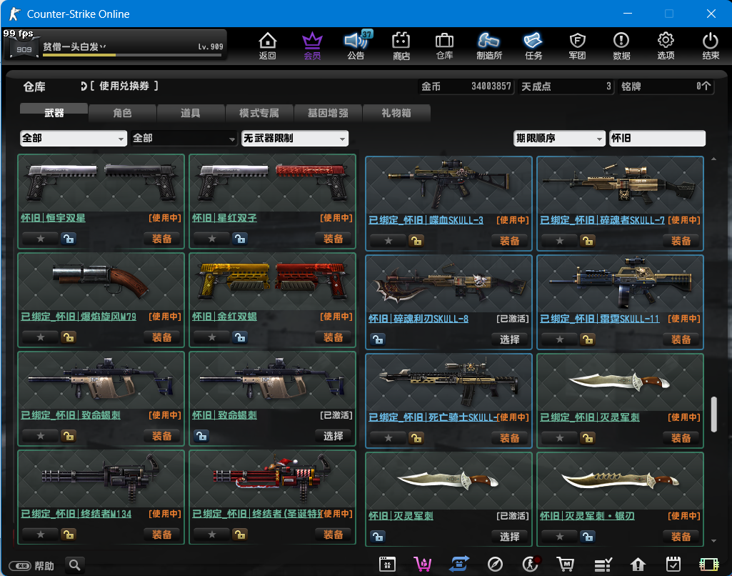732x576 pixels.
Task: Open the 数据 statistics icon
Action: [621, 46]
